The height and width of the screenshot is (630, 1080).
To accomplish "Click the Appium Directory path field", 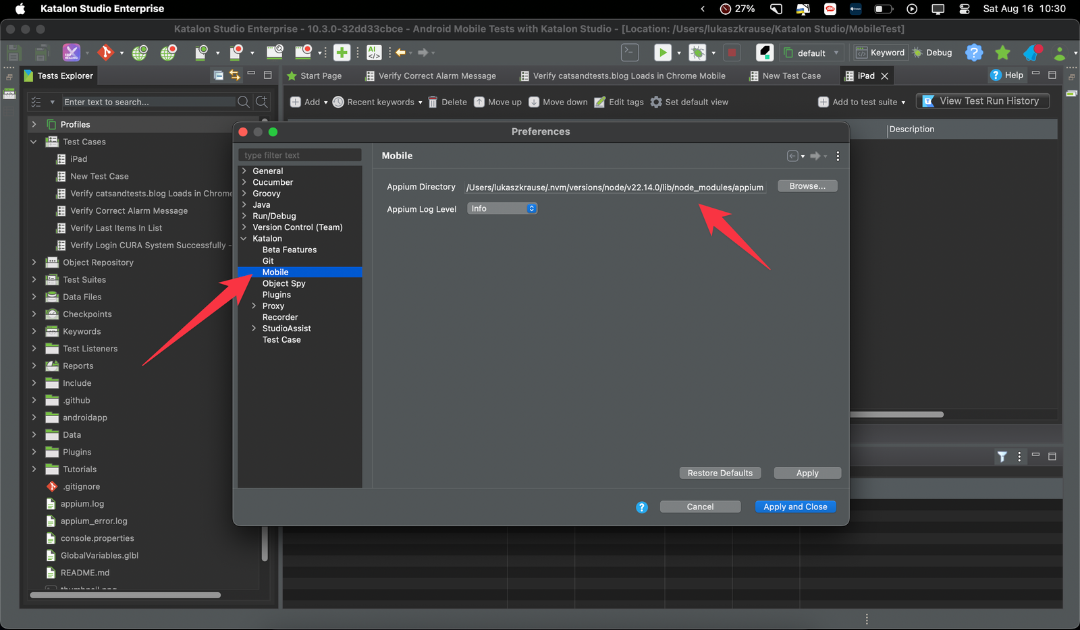I will click(x=615, y=188).
